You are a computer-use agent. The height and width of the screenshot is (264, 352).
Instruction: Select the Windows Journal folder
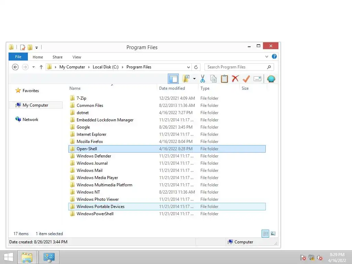(167, 163)
